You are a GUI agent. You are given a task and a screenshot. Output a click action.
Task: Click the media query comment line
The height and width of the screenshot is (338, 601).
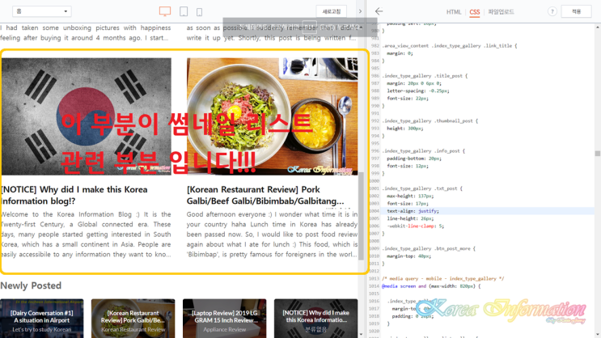[442, 279]
